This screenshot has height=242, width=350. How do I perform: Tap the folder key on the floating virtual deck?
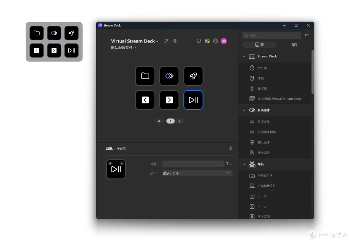37,33
